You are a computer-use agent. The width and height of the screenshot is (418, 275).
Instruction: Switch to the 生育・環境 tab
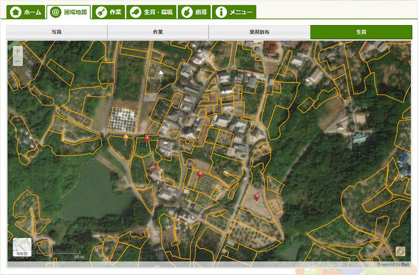tap(151, 13)
